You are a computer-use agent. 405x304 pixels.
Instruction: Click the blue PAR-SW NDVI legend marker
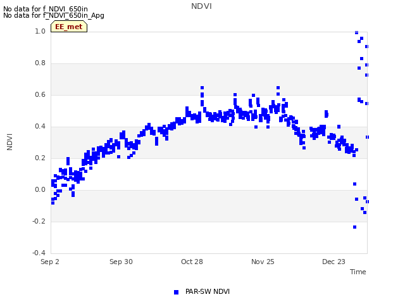click(x=176, y=292)
